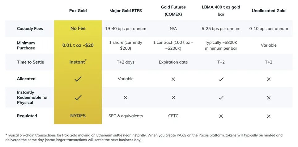Click the NYDFS cell in Pax Gold
The height and width of the screenshot is (147, 298).
click(x=78, y=116)
